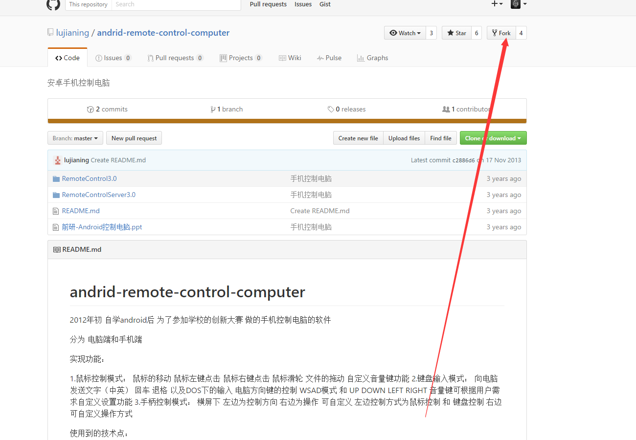Click '3 years ago' in RemoteControlServer3.0 row
636x440 pixels.
pos(504,195)
